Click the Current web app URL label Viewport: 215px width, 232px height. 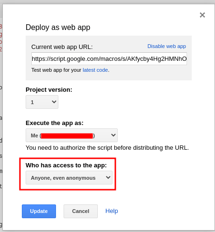(x=62, y=47)
